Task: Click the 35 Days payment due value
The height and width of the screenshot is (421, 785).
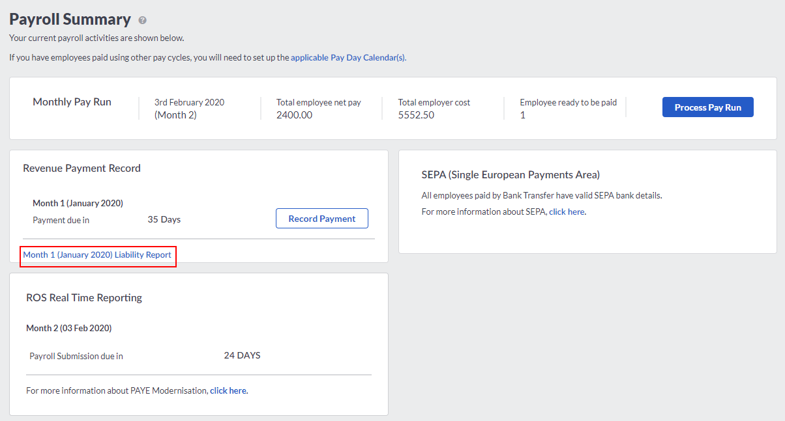Action: pos(164,220)
